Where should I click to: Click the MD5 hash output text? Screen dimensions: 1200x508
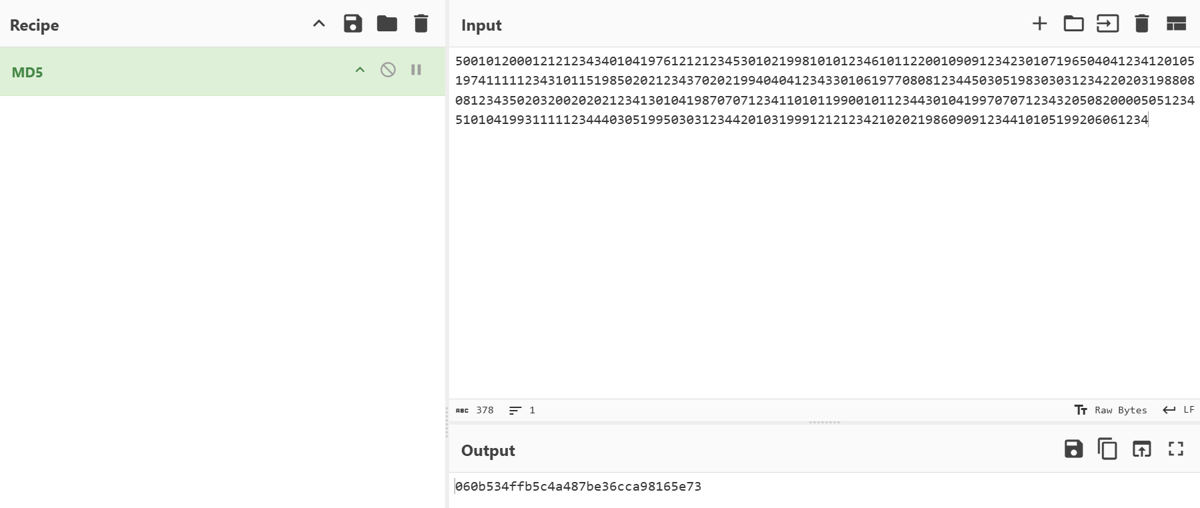click(578, 487)
